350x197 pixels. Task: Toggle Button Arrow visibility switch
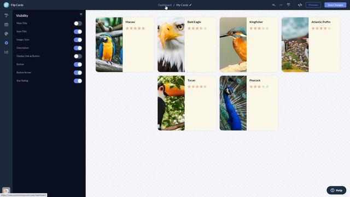[x=78, y=73]
